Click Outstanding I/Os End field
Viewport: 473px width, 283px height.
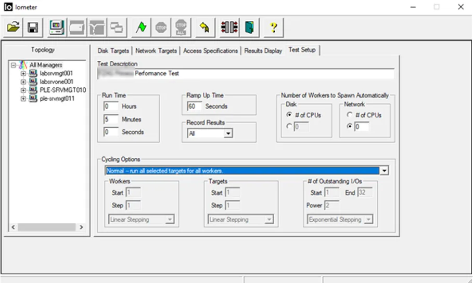[x=365, y=192]
